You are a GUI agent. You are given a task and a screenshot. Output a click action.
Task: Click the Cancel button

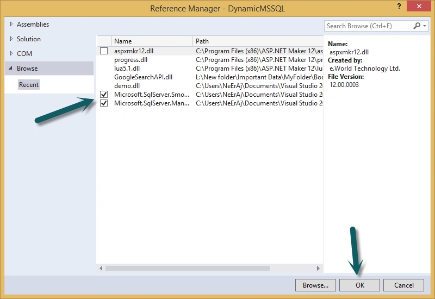point(403,285)
